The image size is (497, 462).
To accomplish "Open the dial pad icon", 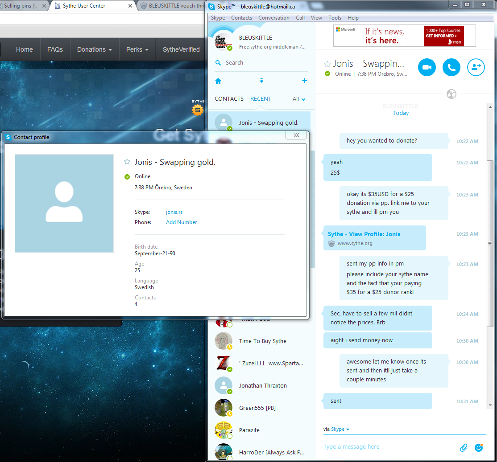I will [261, 81].
